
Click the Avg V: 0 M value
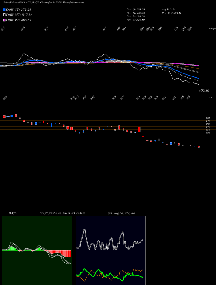(168, 9)
